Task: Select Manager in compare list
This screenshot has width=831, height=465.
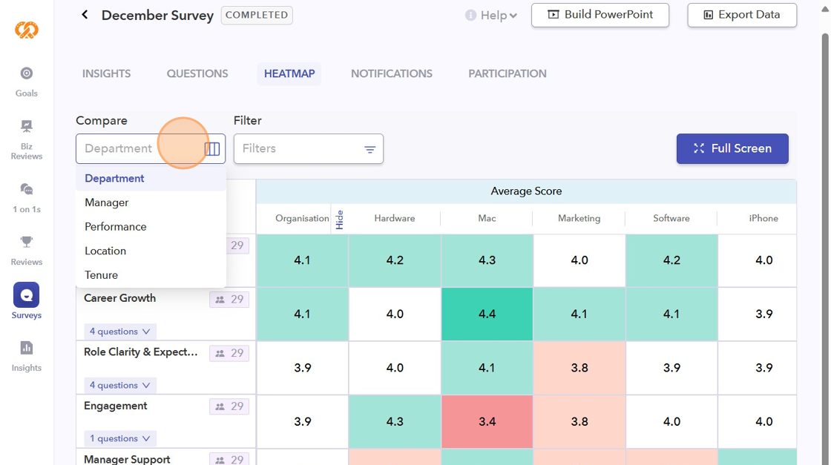Action: pyautogui.click(x=151, y=202)
